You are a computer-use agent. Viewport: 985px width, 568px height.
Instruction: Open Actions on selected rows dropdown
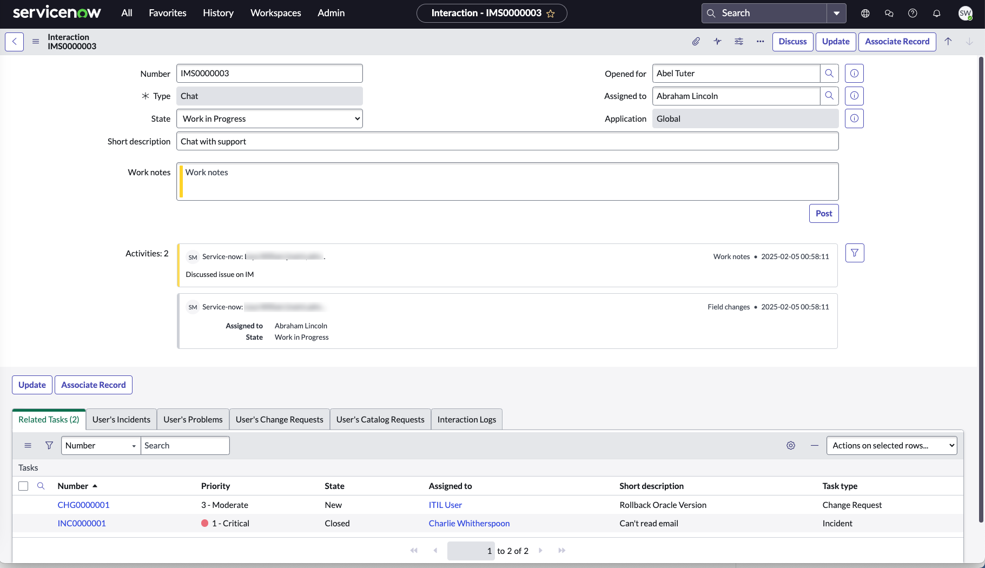[x=892, y=446]
